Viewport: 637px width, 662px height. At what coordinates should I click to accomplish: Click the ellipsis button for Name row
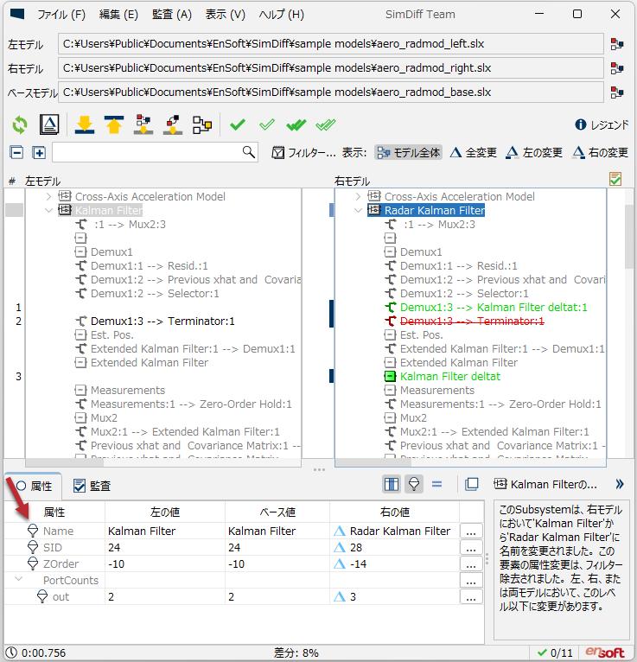coord(471,532)
